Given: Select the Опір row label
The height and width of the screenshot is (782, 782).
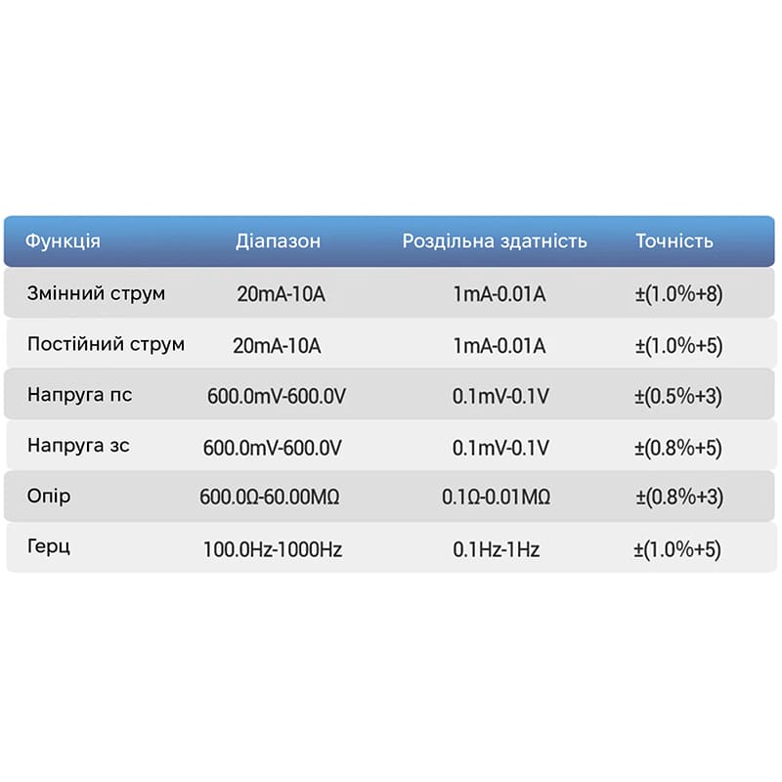Looking at the screenshot, I should pyautogui.click(x=48, y=497).
